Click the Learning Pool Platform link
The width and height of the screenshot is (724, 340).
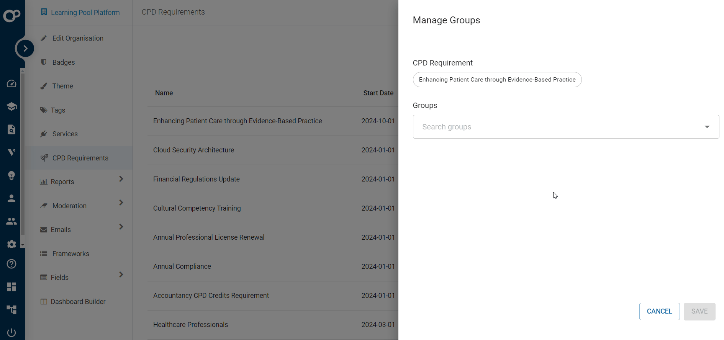click(x=85, y=13)
